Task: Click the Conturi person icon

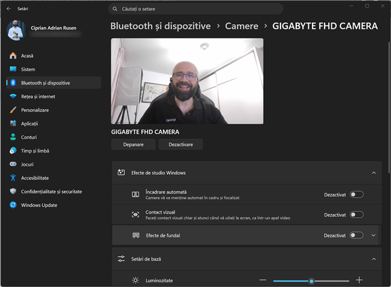Action: click(13, 137)
